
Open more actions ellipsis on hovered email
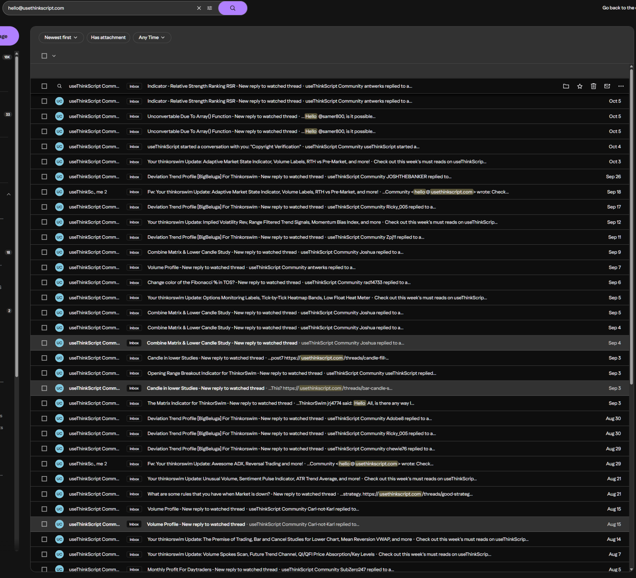click(621, 86)
